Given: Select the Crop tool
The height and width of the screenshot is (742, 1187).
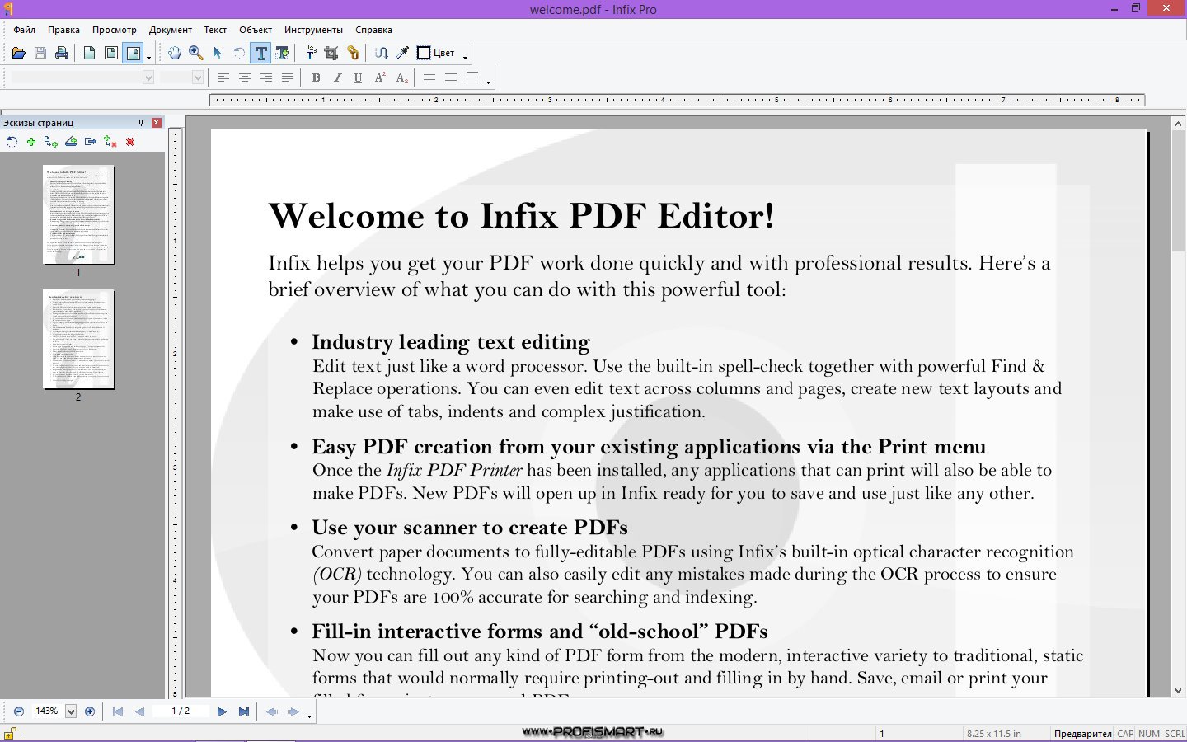Looking at the screenshot, I should [x=331, y=54].
